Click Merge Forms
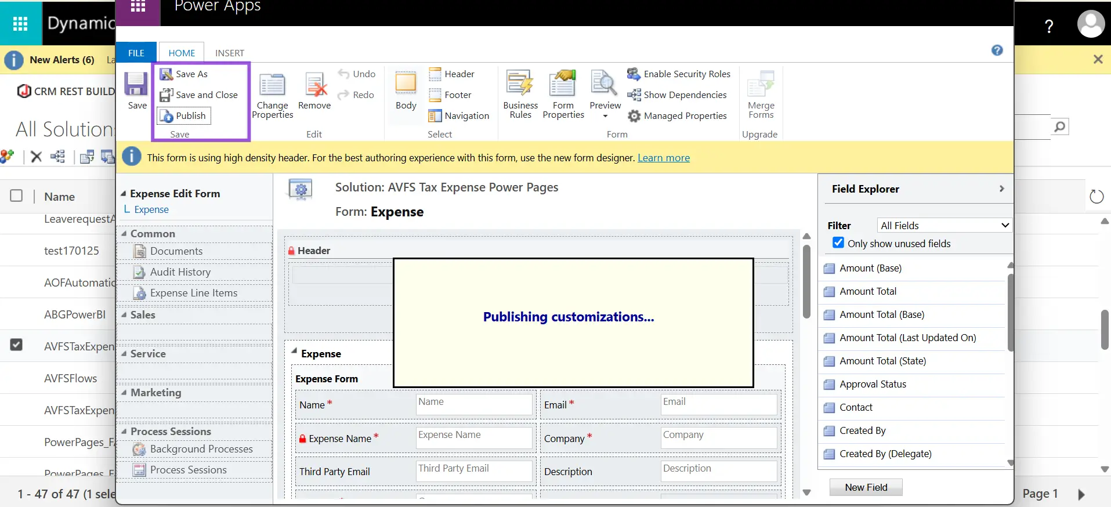The height and width of the screenshot is (507, 1111). 761,95
